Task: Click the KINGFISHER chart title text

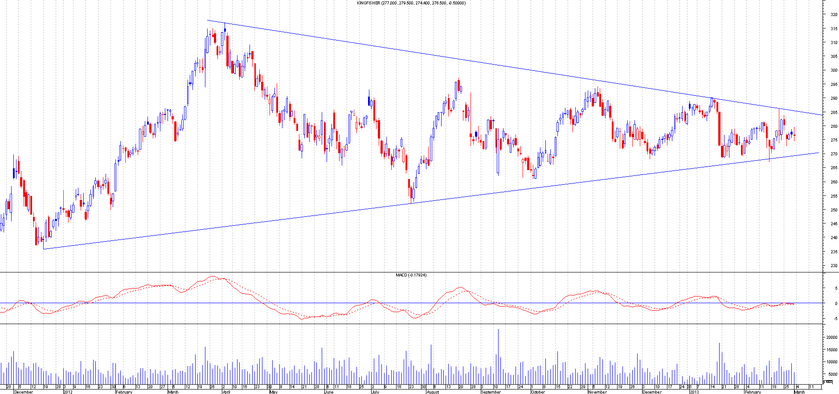Action: tap(411, 3)
